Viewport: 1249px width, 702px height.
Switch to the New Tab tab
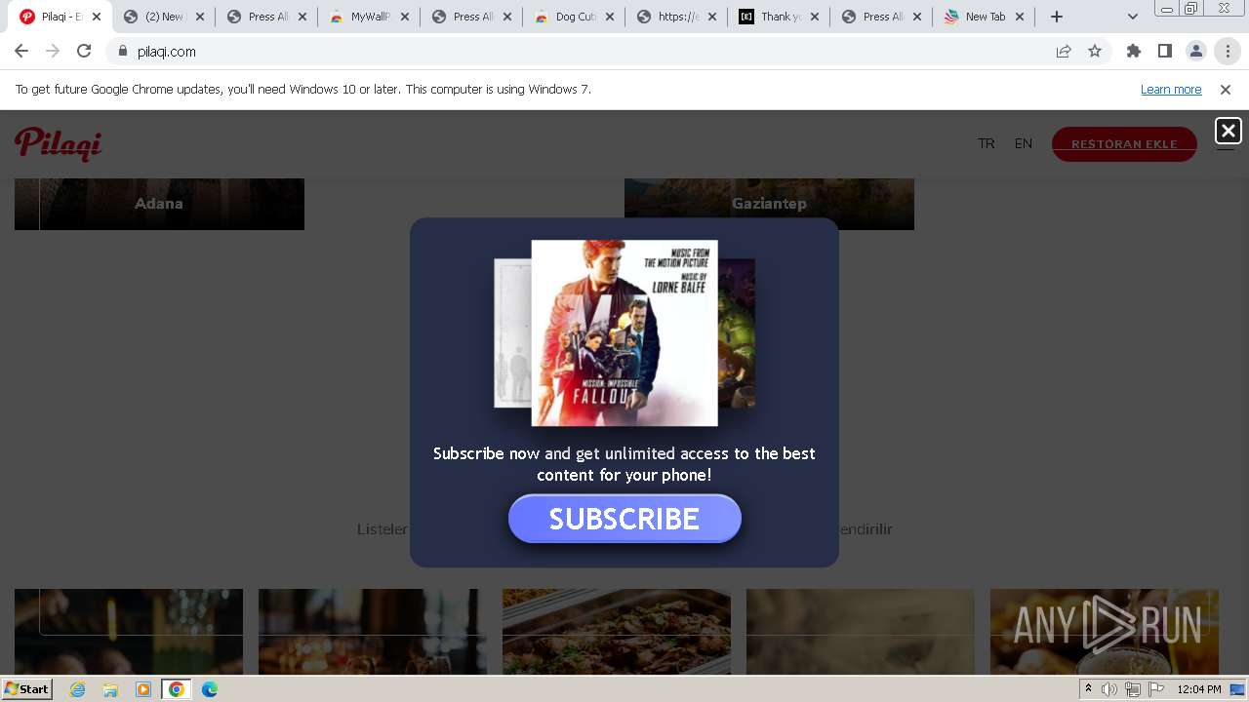tap(986, 17)
